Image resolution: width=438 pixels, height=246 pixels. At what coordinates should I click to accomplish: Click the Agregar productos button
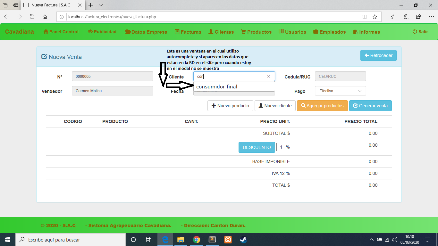tap(322, 106)
